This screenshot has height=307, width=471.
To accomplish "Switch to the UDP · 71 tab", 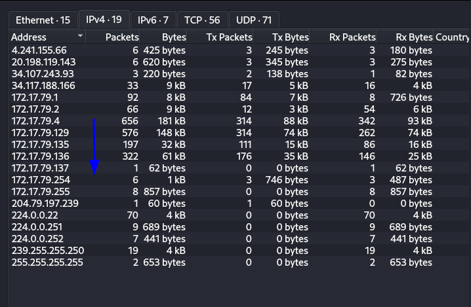I will [254, 20].
